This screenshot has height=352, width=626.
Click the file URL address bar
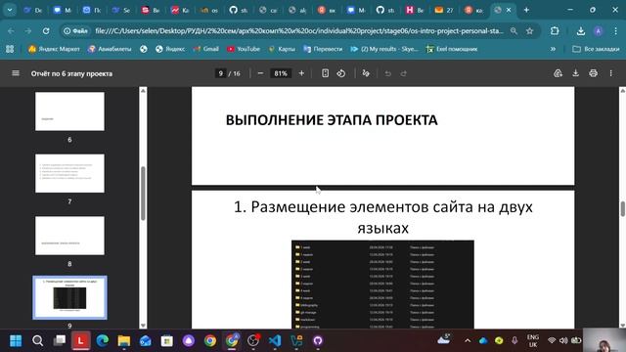pyautogui.click(x=298, y=30)
